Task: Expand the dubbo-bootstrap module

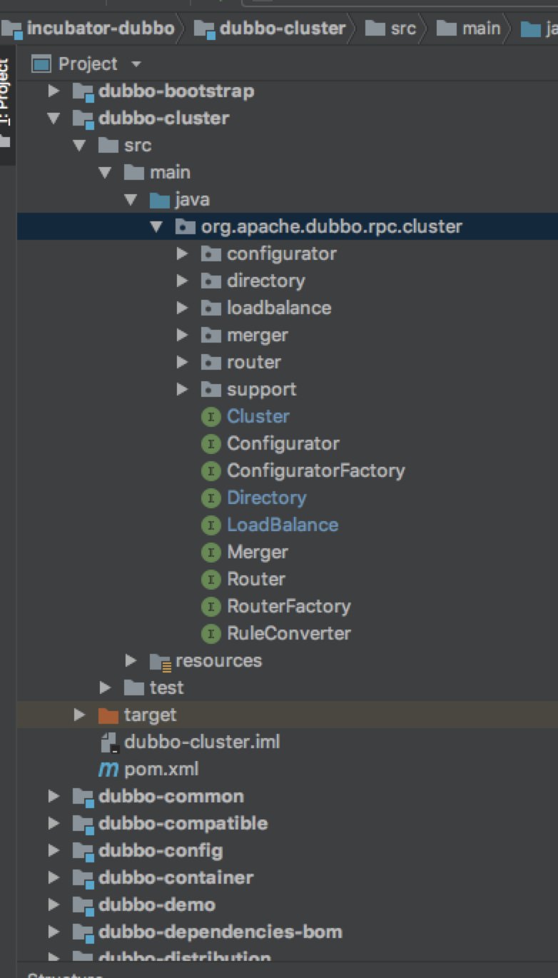Action: (54, 91)
